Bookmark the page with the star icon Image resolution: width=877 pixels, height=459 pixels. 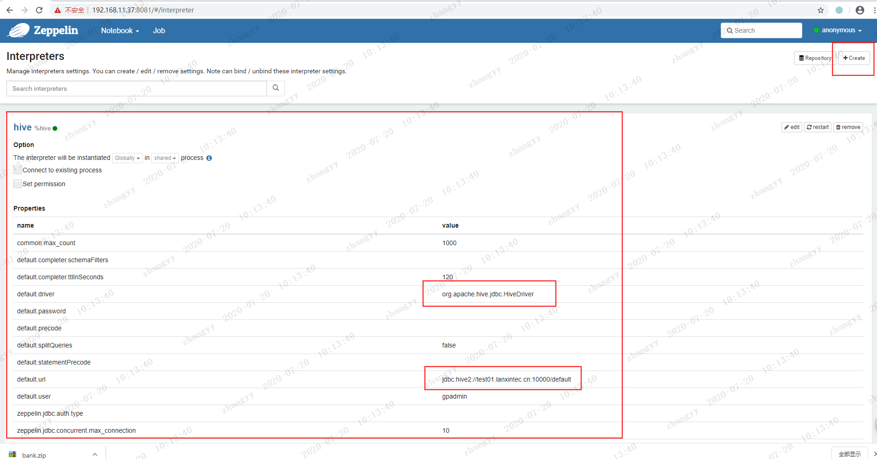click(821, 10)
